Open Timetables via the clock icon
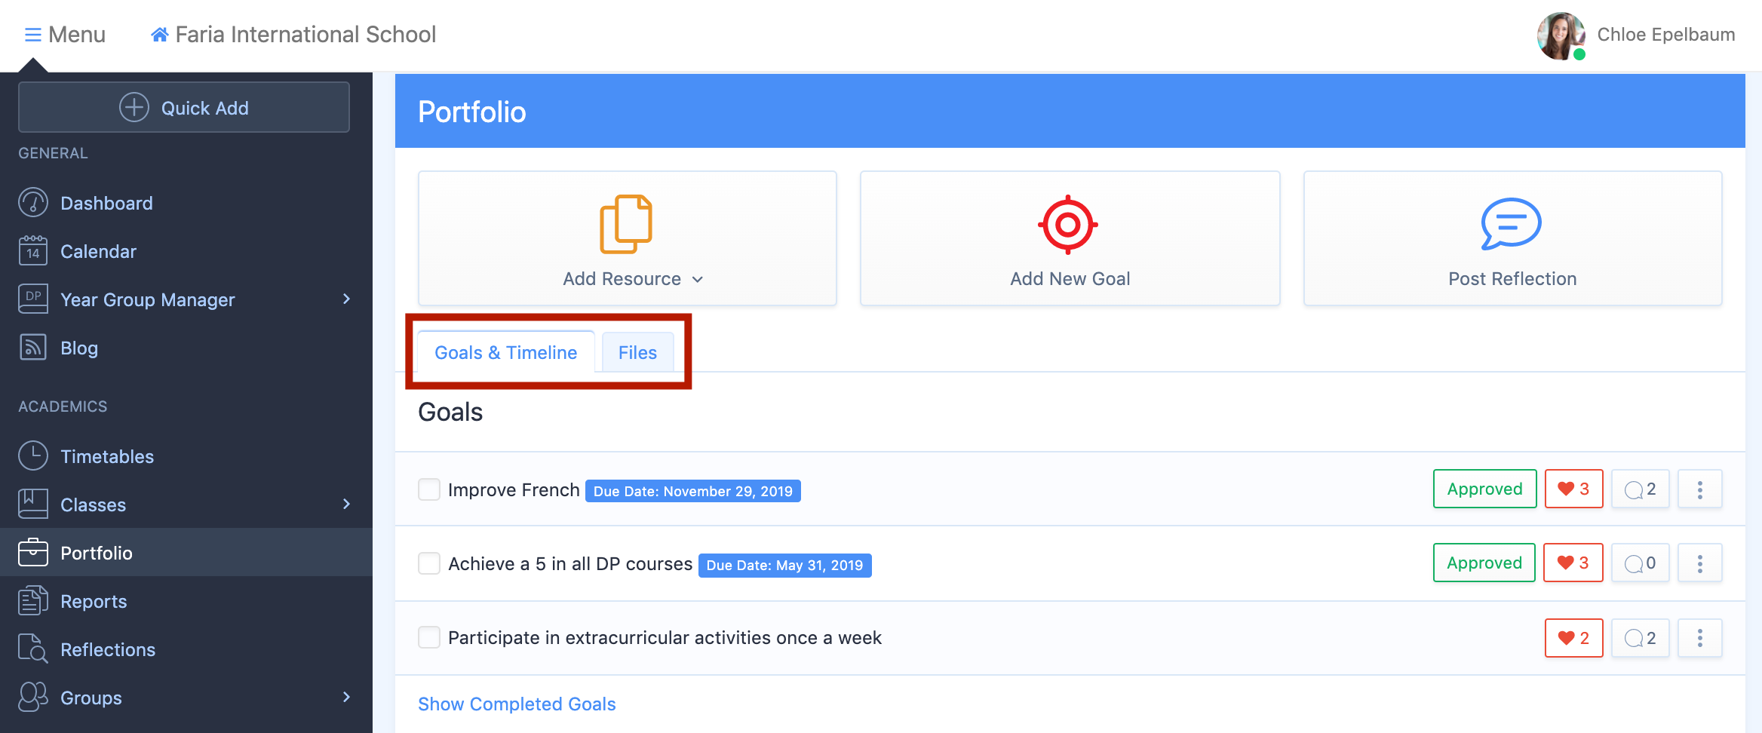This screenshot has width=1762, height=733. point(33,456)
